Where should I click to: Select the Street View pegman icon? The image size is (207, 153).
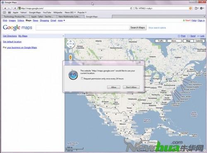coord(70,57)
